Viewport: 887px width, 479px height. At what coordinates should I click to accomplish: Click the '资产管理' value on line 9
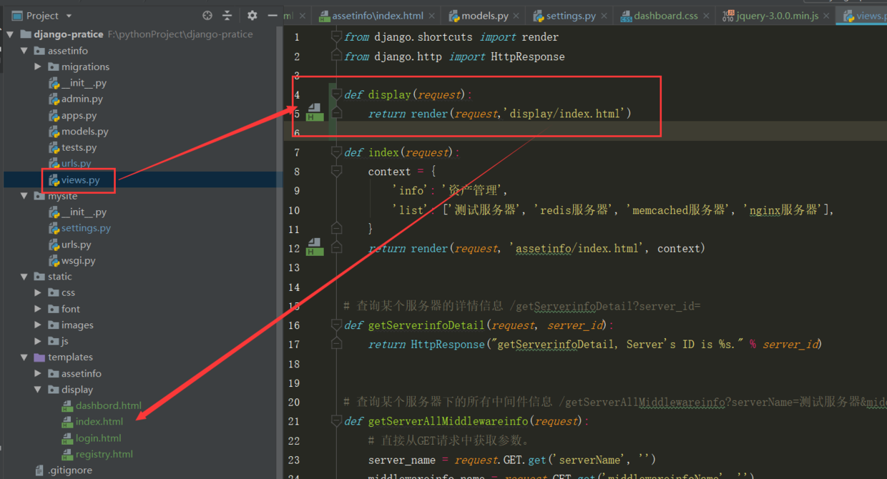[474, 191]
